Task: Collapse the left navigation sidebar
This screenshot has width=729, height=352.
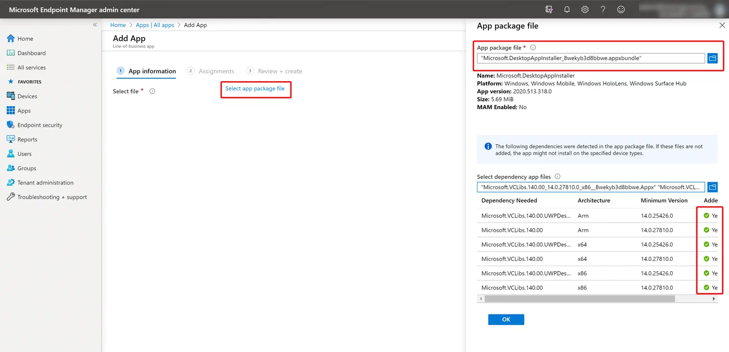Action: [x=95, y=24]
